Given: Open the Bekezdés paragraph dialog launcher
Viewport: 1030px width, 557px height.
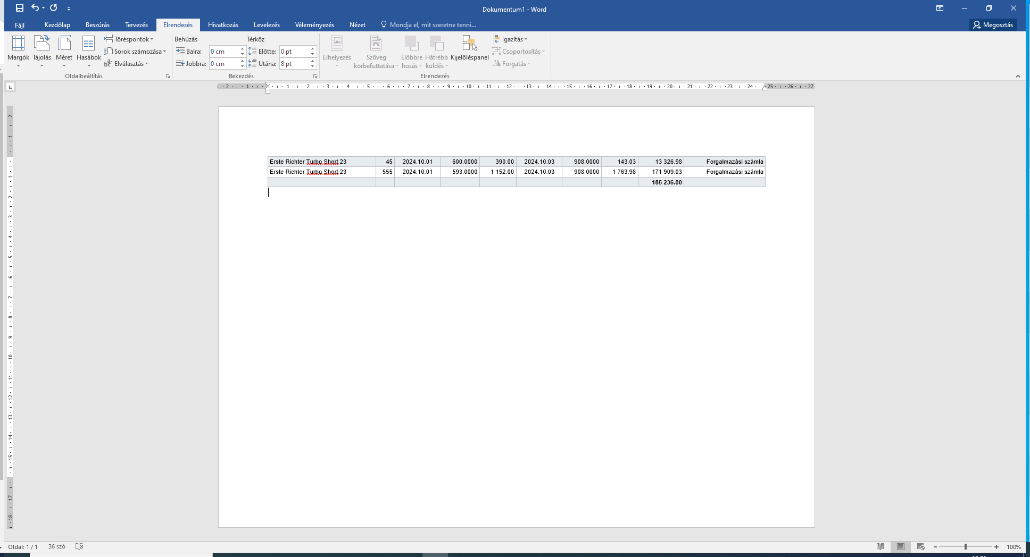Looking at the screenshot, I should (315, 77).
